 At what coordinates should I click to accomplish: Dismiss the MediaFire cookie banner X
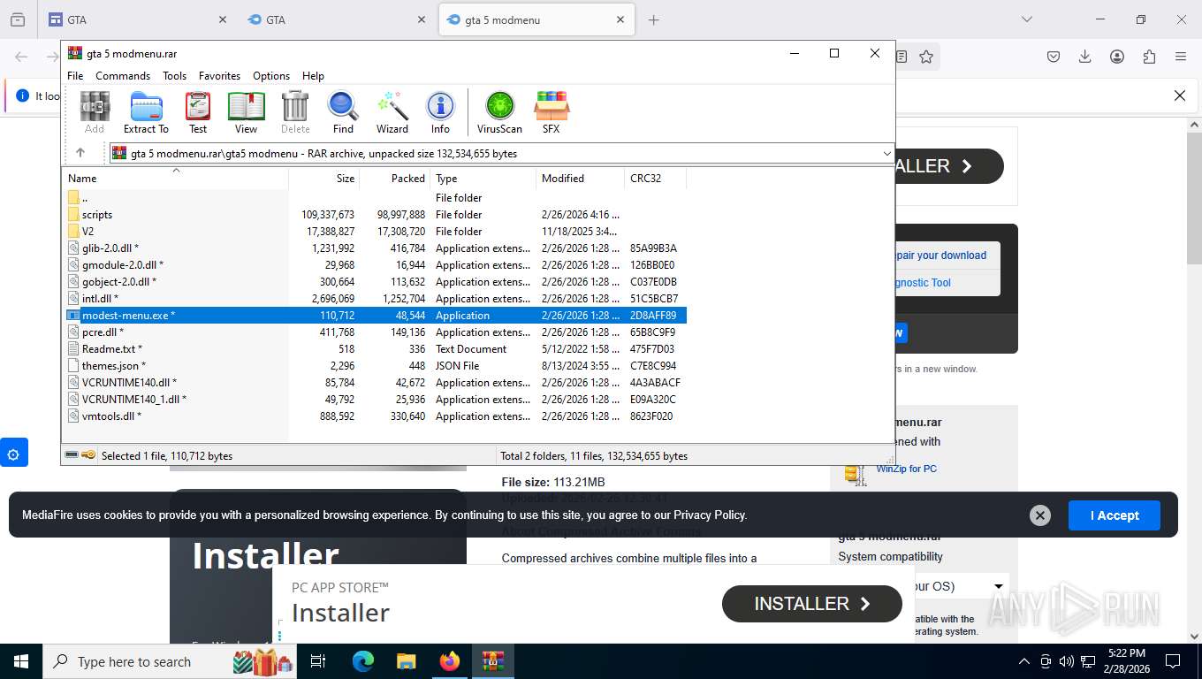1040,515
